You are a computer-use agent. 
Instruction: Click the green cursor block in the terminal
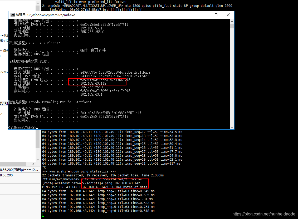tap(43, 215)
